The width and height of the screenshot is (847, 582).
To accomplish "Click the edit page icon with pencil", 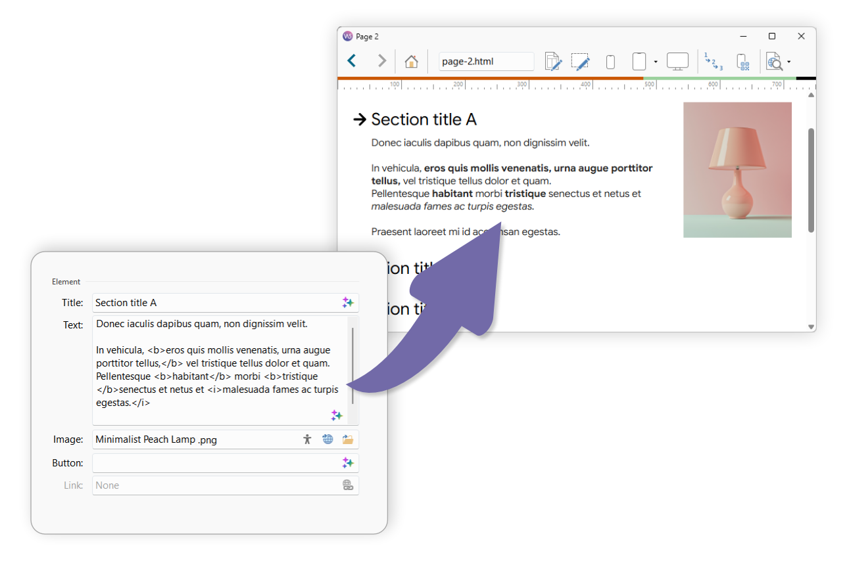I will coord(554,62).
